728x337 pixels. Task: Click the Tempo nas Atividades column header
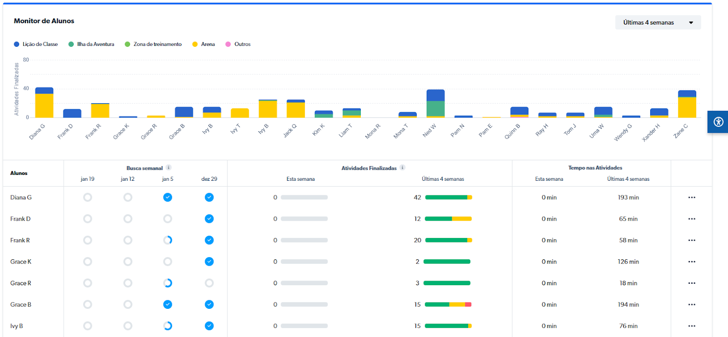[x=595, y=168]
